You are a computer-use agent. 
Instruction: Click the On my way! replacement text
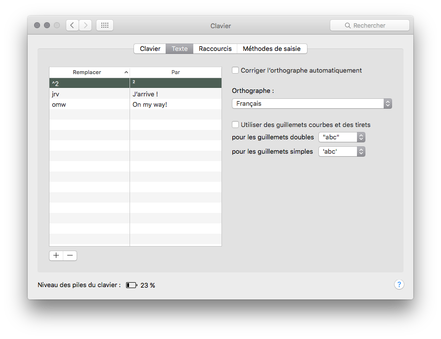tap(150, 105)
